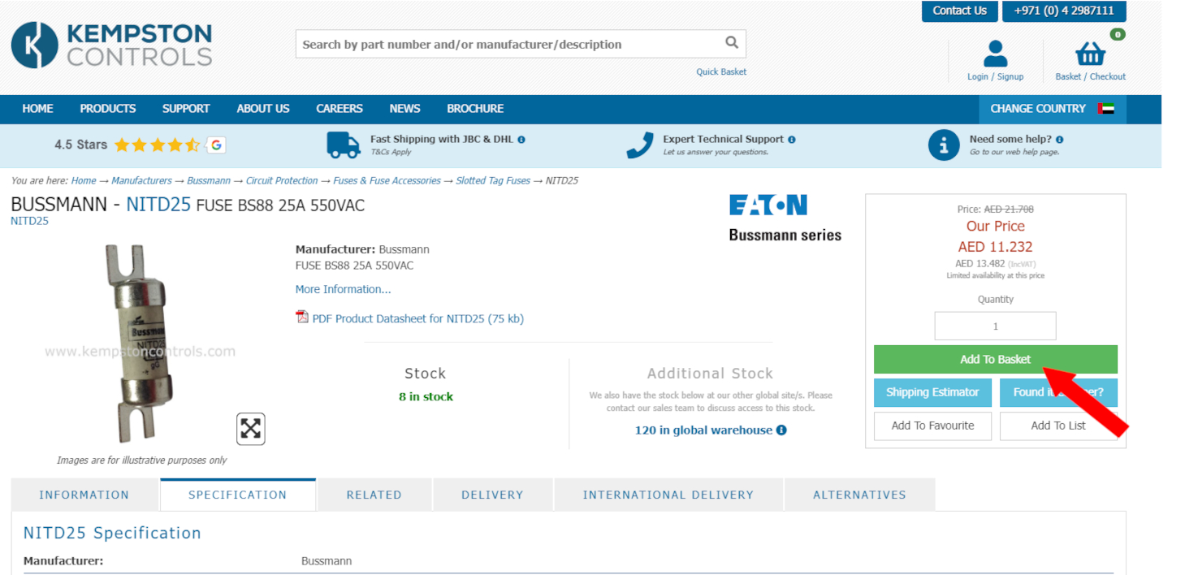Expand the product image with enlarge icon

click(251, 429)
